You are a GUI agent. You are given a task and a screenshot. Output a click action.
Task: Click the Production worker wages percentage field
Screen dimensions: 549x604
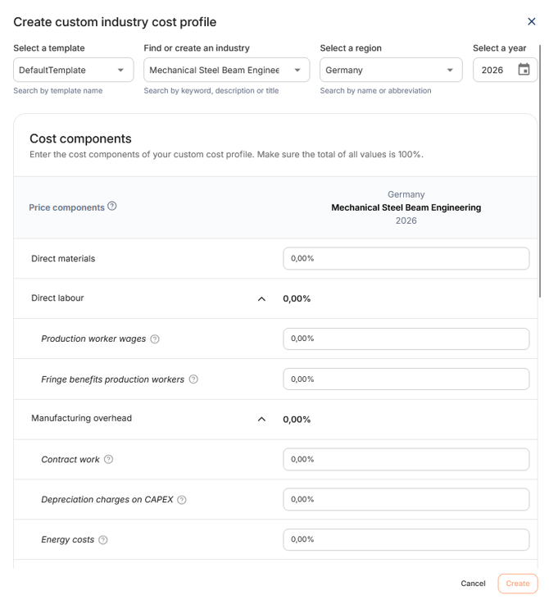click(406, 338)
